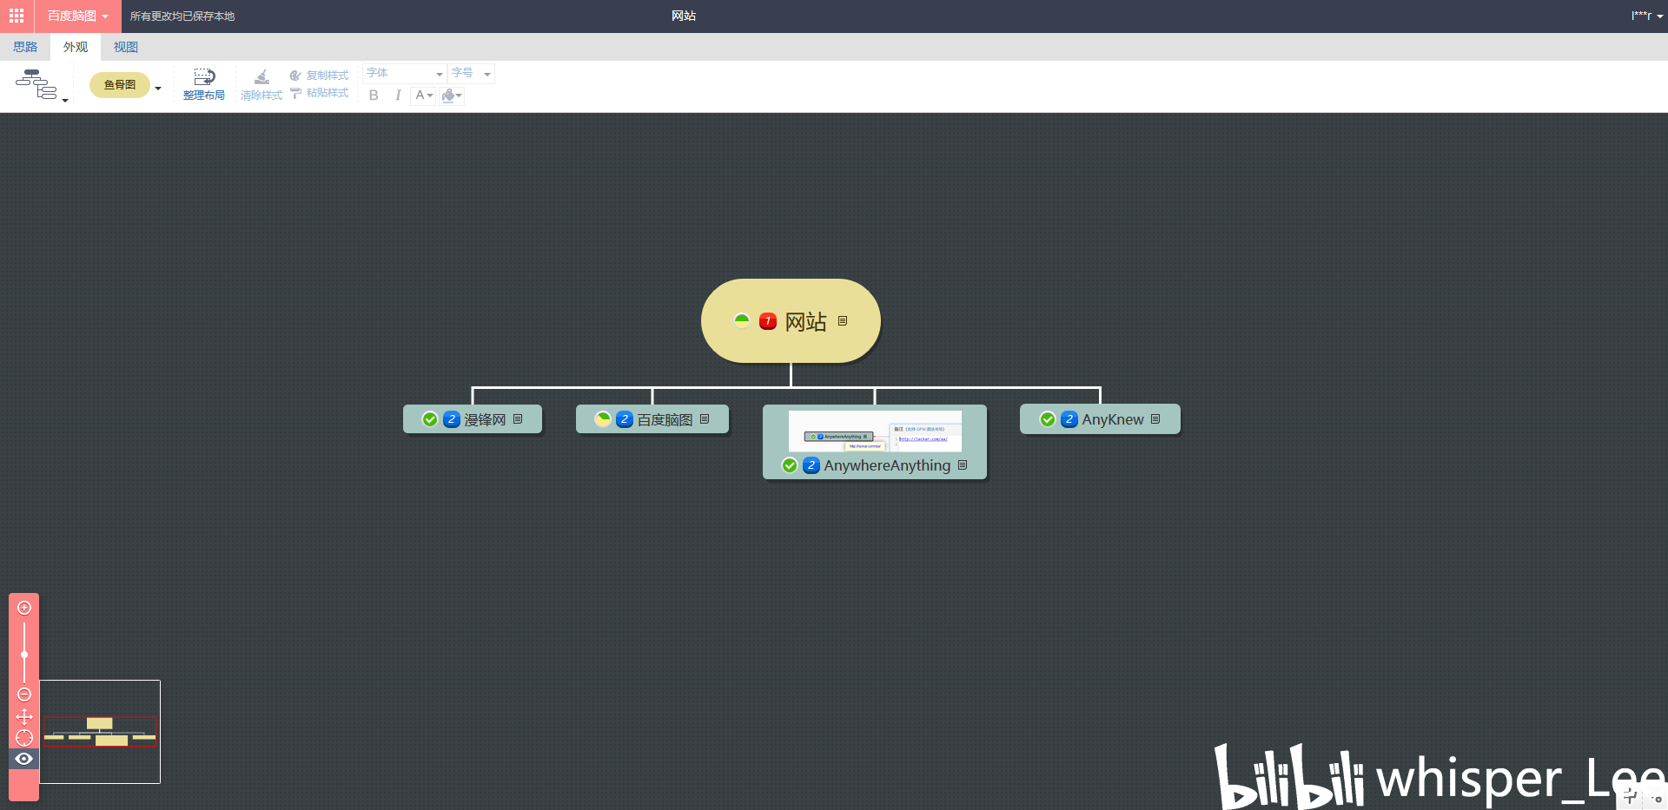
Task: Click priority 2 icon on AnyKnew node
Action: (x=1069, y=419)
